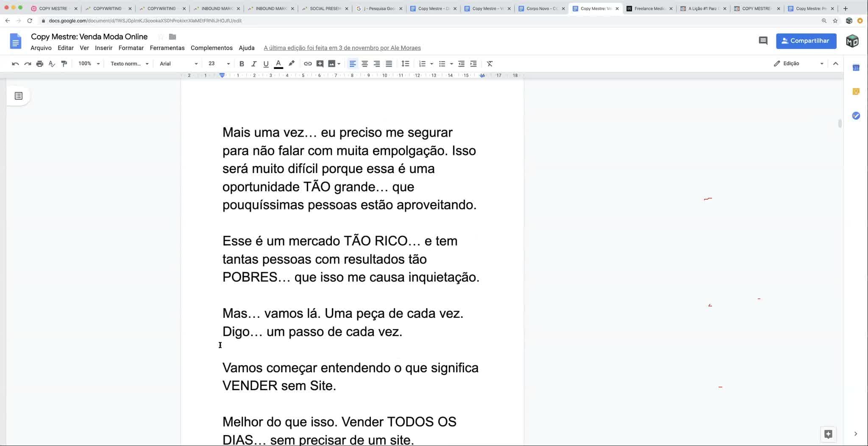Open the Arial font dropdown
This screenshot has height=446, width=868.
[x=178, y=63]
